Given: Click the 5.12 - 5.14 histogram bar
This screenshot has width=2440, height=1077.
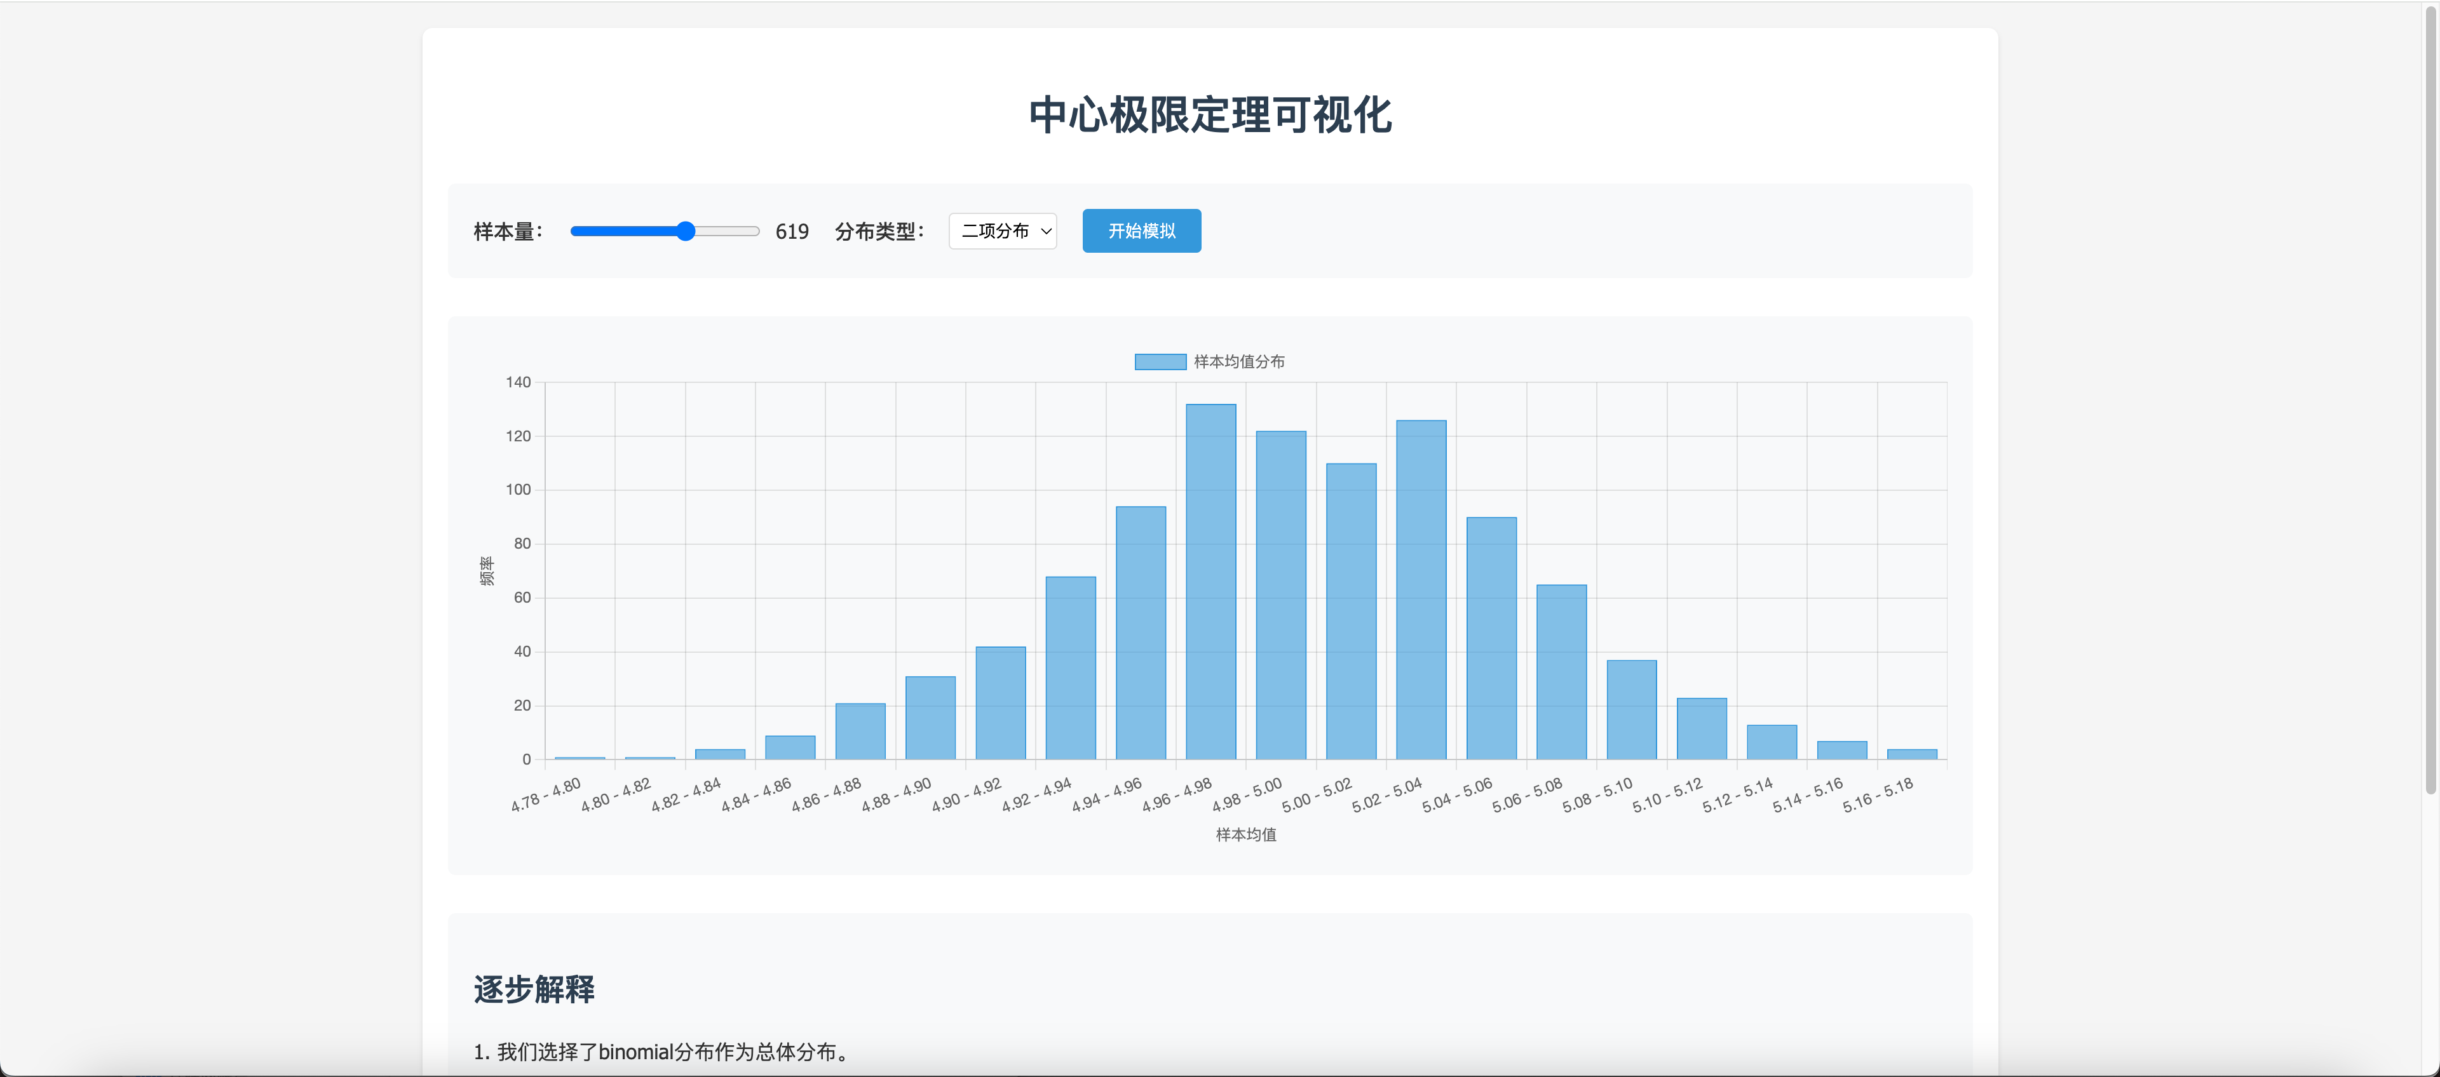Looking at the screenshot, I should tap(1772, 742).
